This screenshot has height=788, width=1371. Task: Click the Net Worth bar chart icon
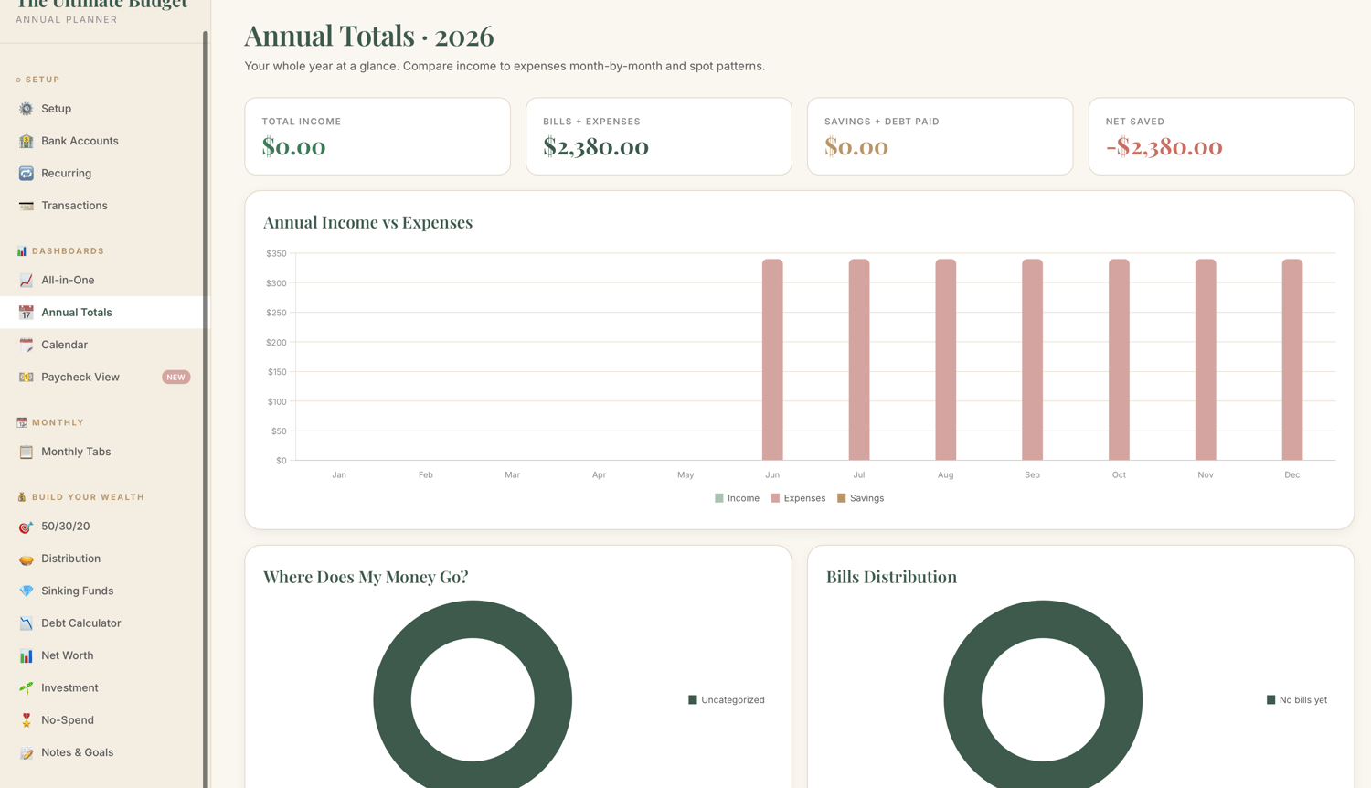coord(26,655)
